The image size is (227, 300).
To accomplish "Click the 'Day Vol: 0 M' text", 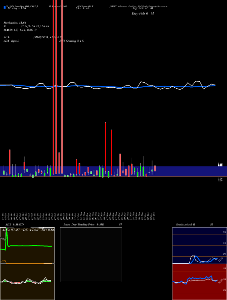I will click(x=143, y=14).
